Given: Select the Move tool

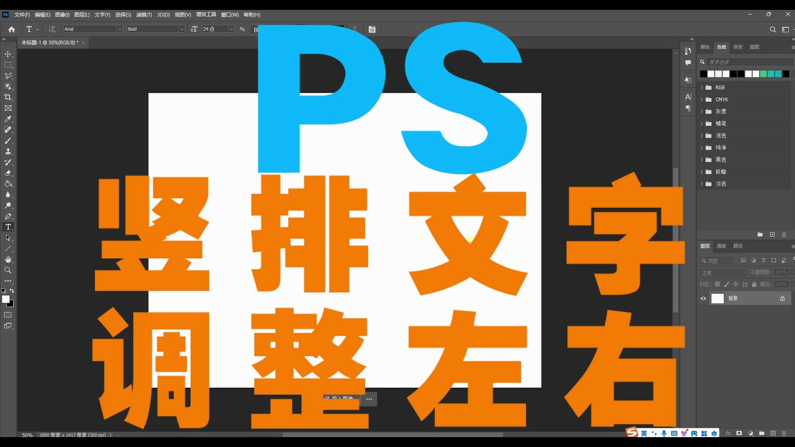Looking at the screenshot, I should [x=8, y=54].
